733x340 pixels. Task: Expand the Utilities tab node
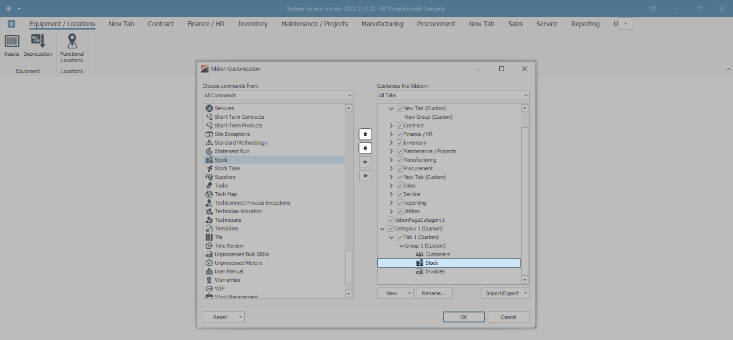point(391,211)
